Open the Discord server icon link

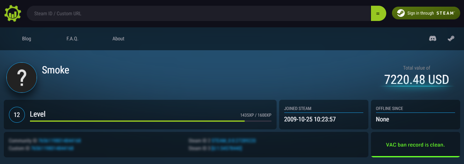click(432, 38)
